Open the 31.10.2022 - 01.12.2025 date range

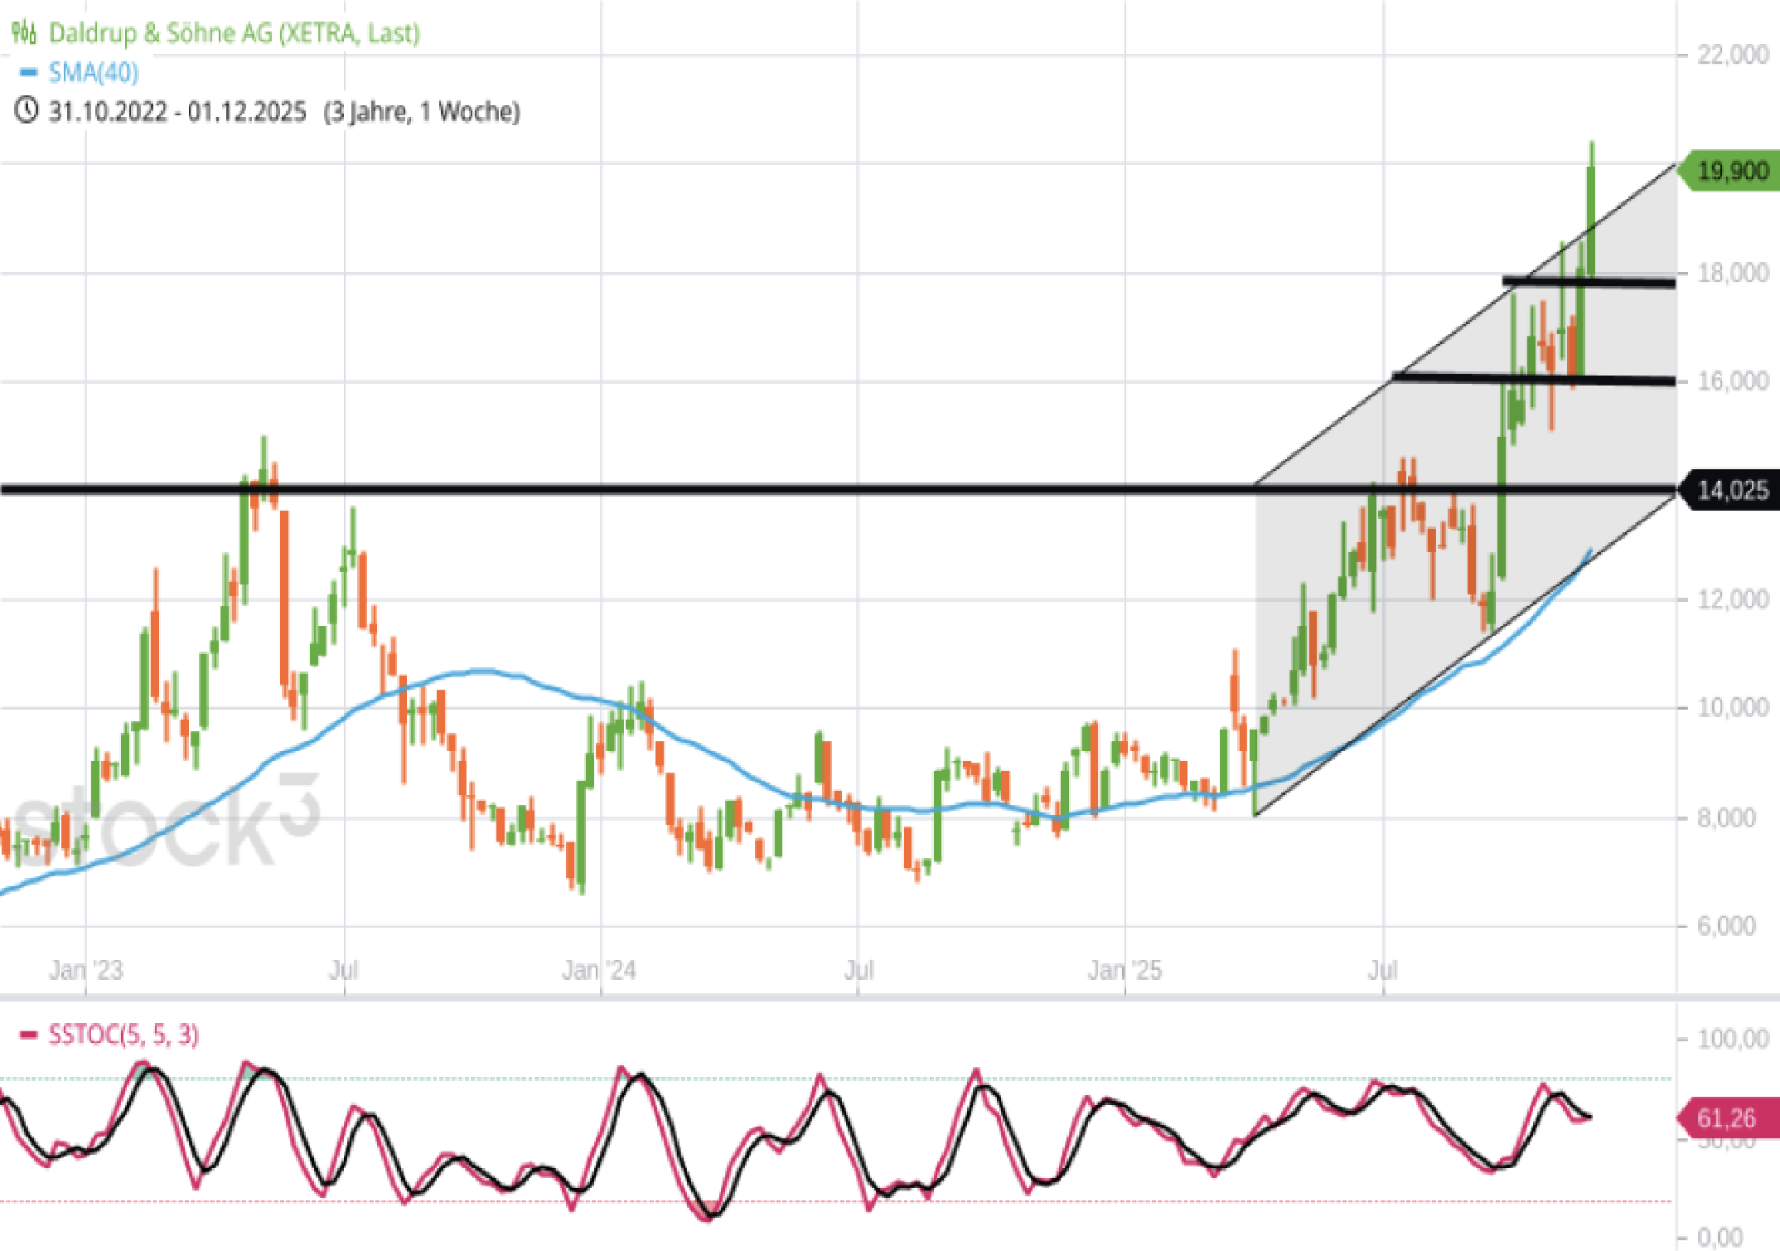click(177, 111)
